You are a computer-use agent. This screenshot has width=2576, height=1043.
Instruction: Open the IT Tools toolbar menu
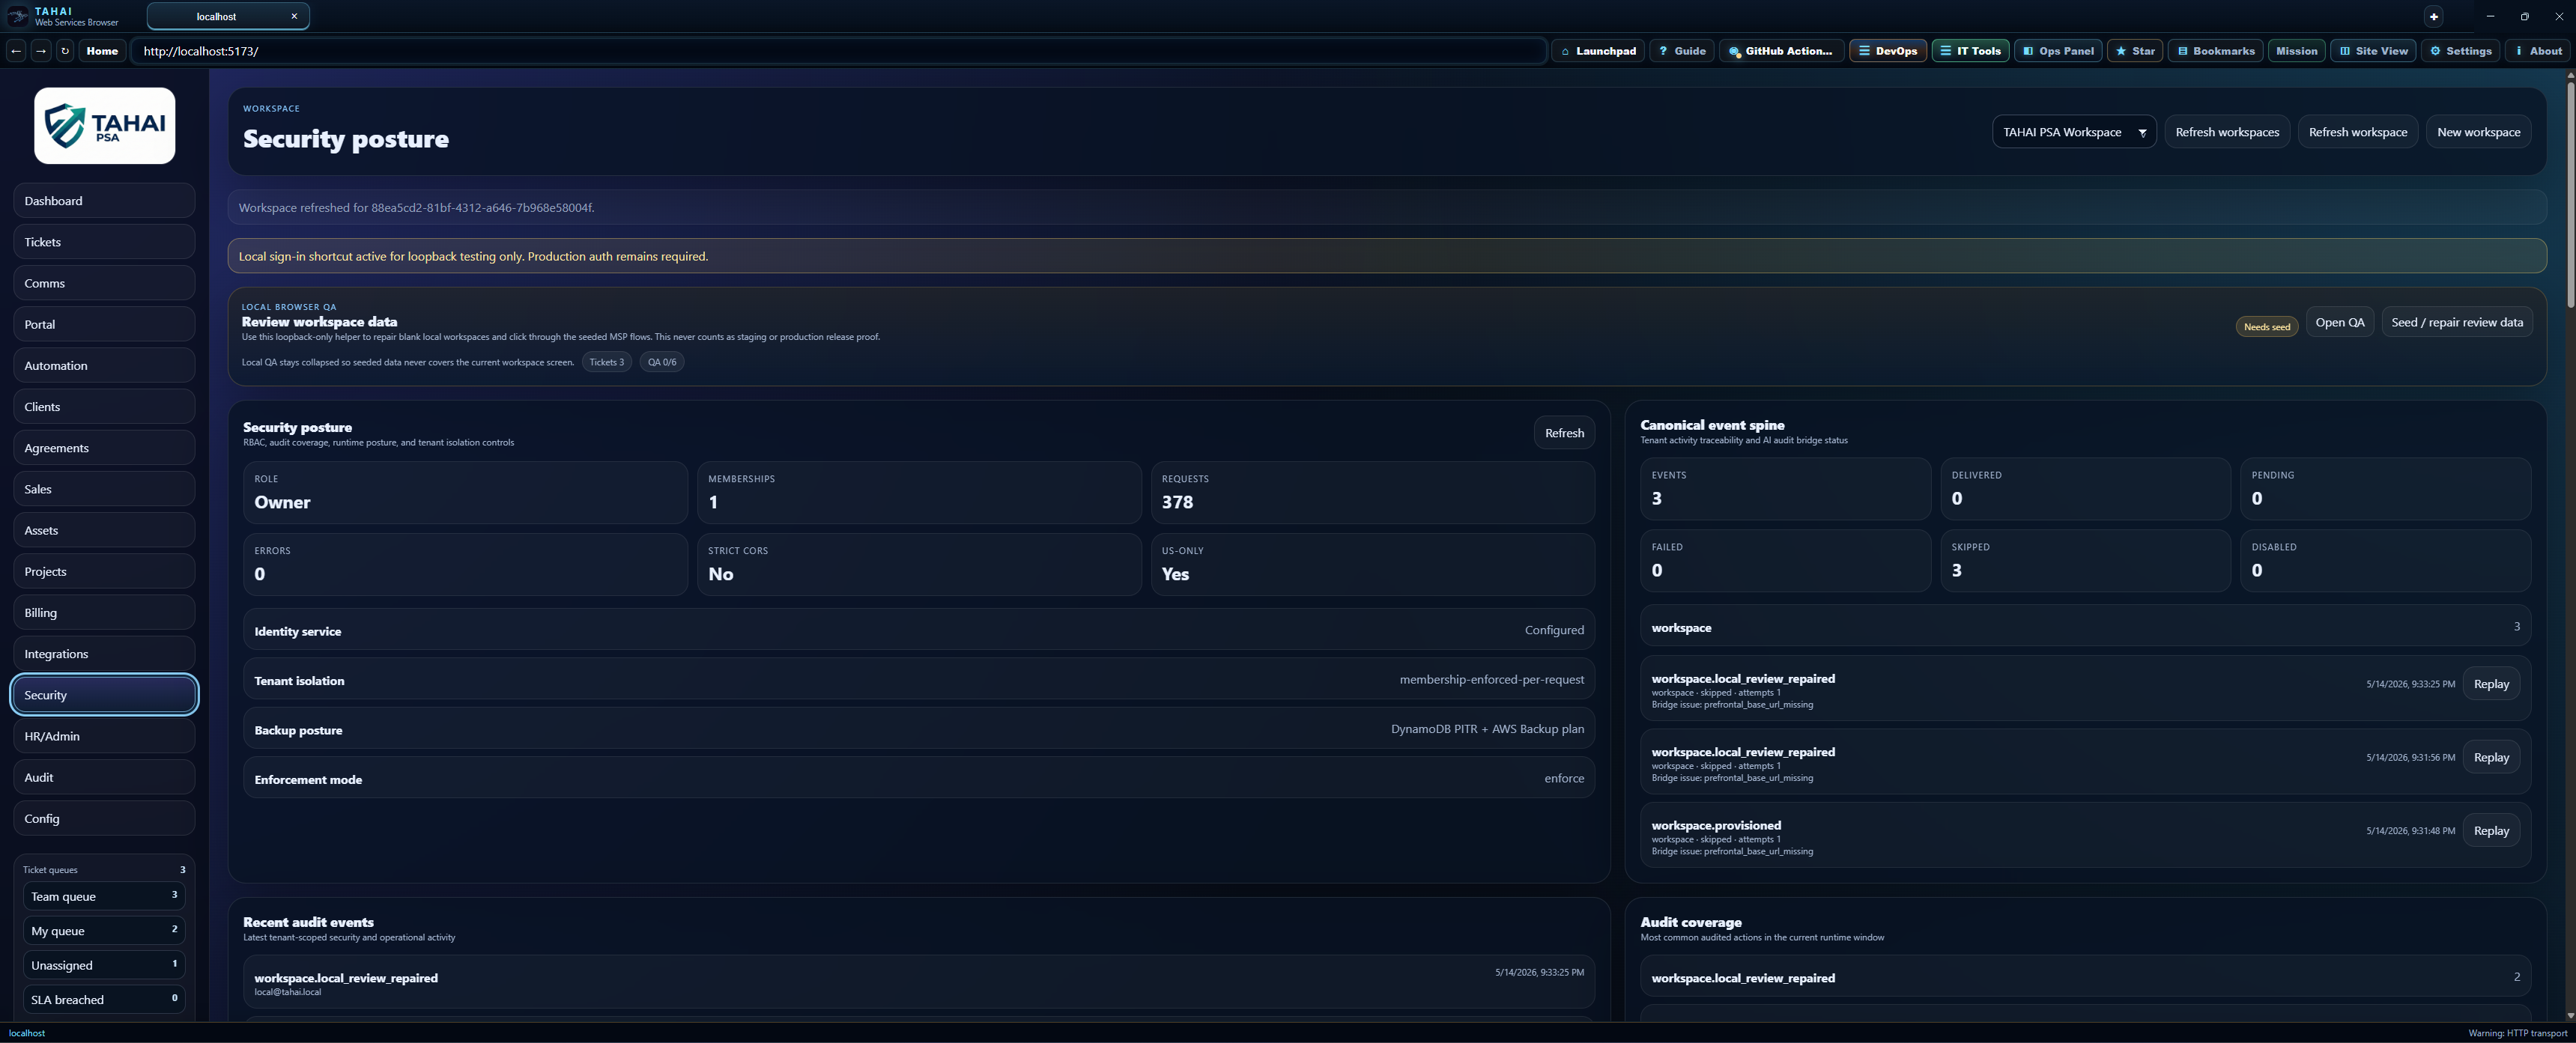(1971, 51)
